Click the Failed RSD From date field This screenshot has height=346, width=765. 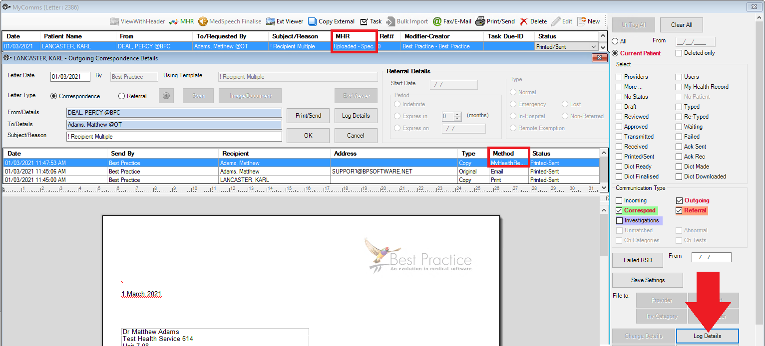pyautogui.click(x=711, y=257)
